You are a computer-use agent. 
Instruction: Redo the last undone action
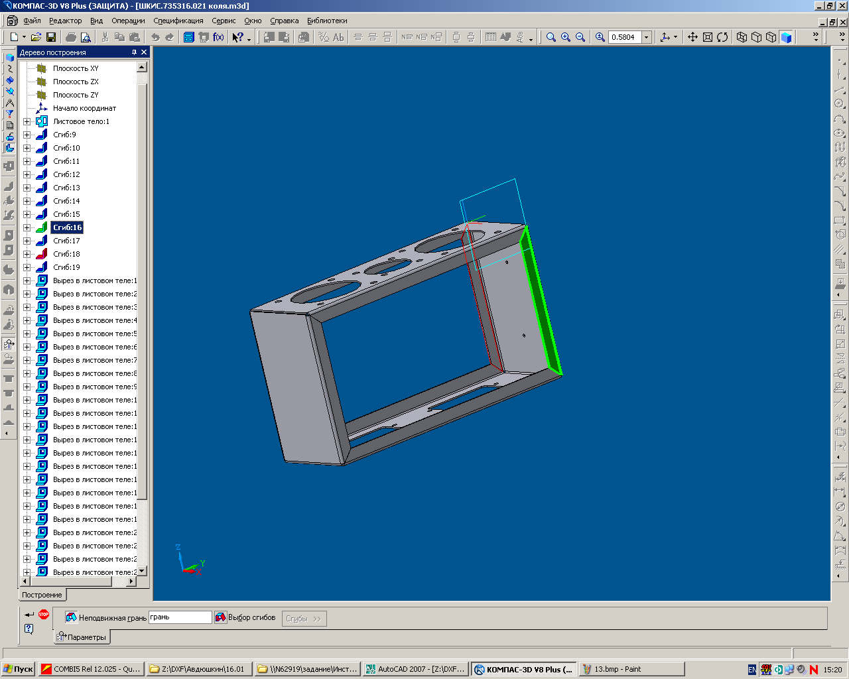(170, 37)
